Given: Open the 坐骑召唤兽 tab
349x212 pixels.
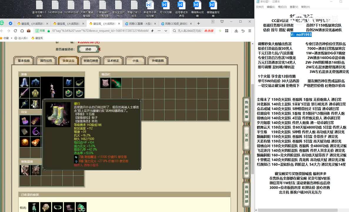Looking at the screenshot, I should pos(91,61).
